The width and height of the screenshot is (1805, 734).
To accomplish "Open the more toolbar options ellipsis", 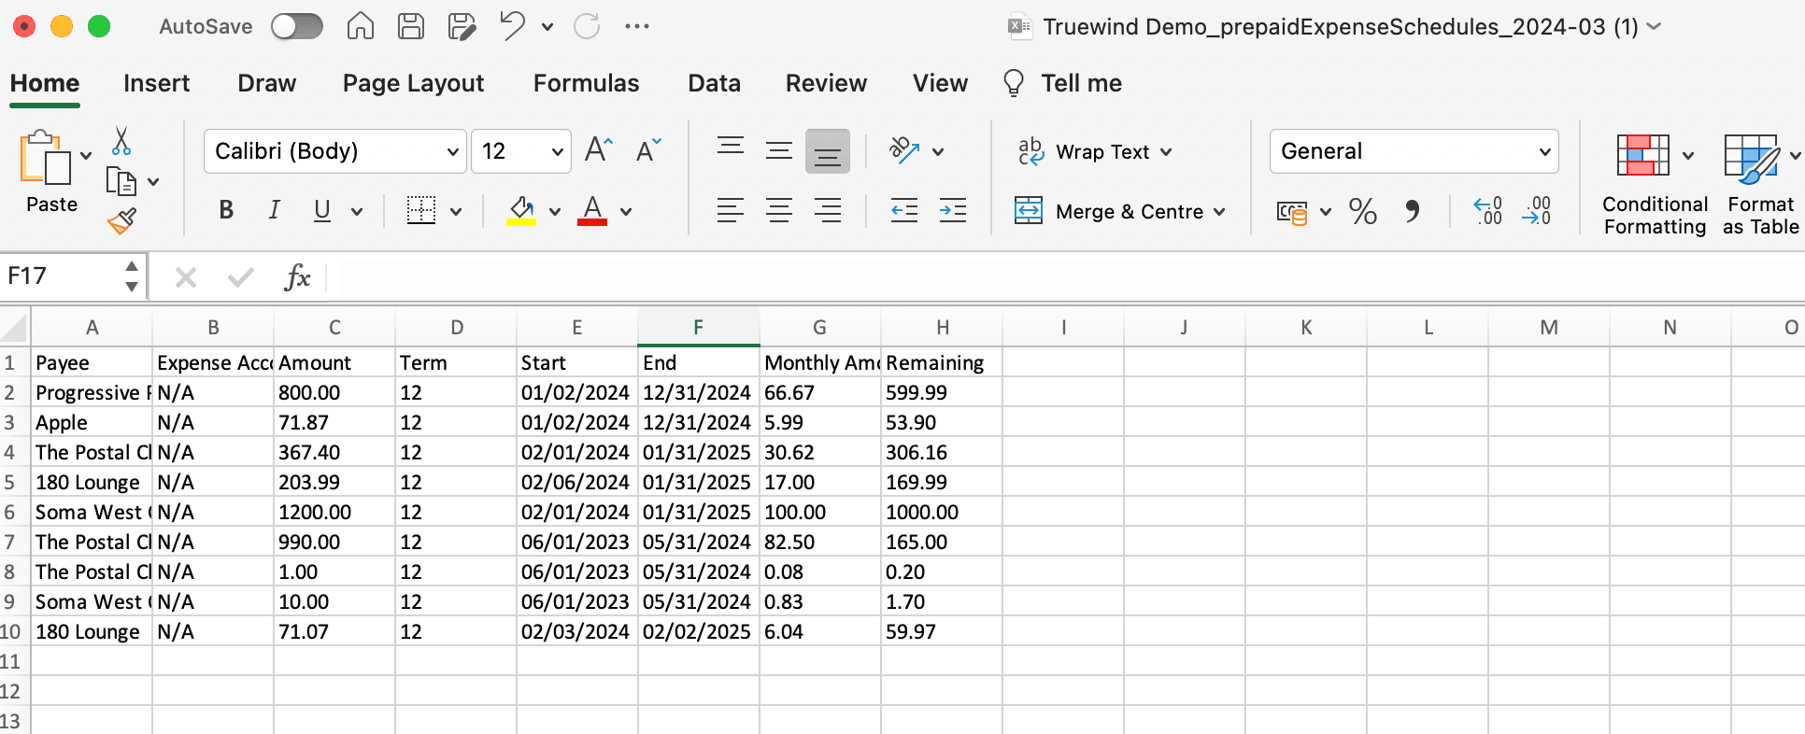I will pyautogui.click(x=637, y=26).
